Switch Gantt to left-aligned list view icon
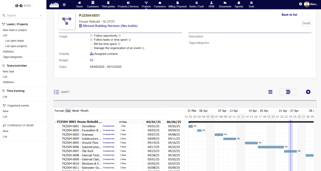The width and height of the screenshot is (321, 171). [x=270, y=92]
